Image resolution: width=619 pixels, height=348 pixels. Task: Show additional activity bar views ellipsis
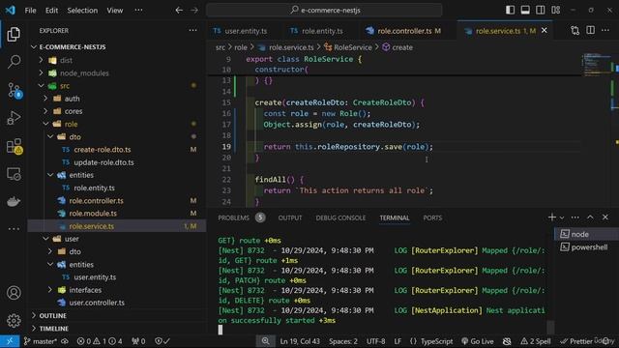click(14, 228)
